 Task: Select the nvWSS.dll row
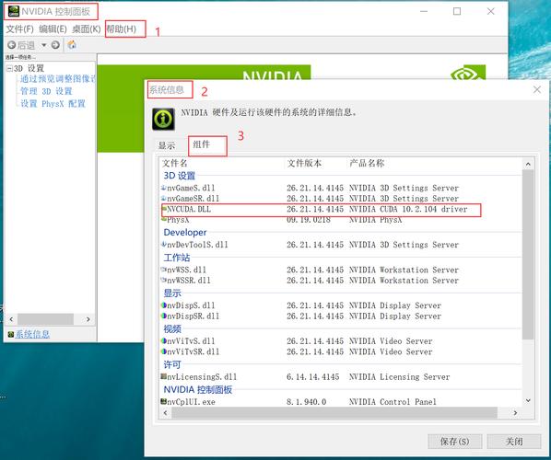pos(341,270)
